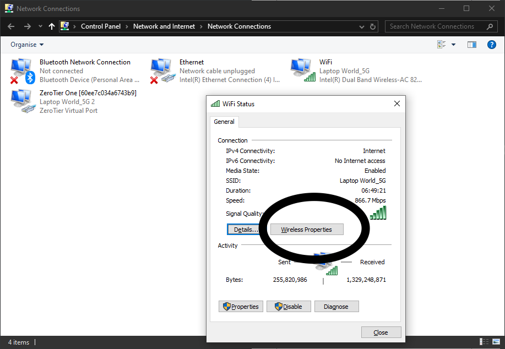Run Diagnose on the WiFi connection
The width and height of the screenshot is (505, 349).
coord(336,307)
